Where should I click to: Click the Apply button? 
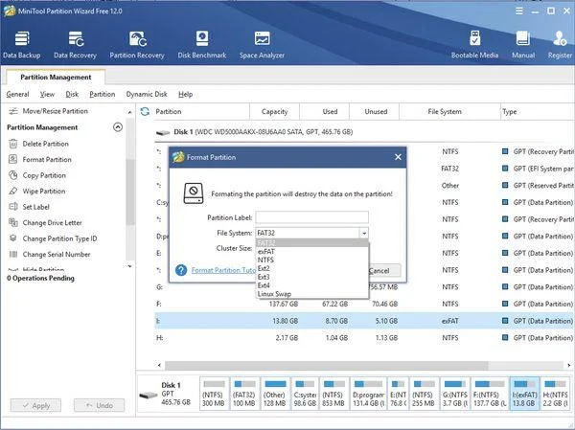[x=36, y=405]
